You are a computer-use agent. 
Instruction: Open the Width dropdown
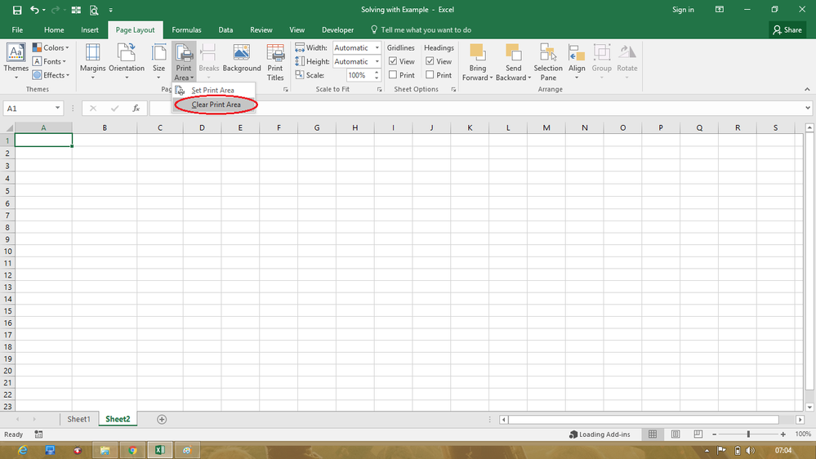pyautogui.click(x=377, y=48)
